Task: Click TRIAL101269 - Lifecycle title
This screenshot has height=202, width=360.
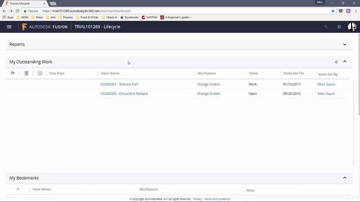Action: point(97,27)
